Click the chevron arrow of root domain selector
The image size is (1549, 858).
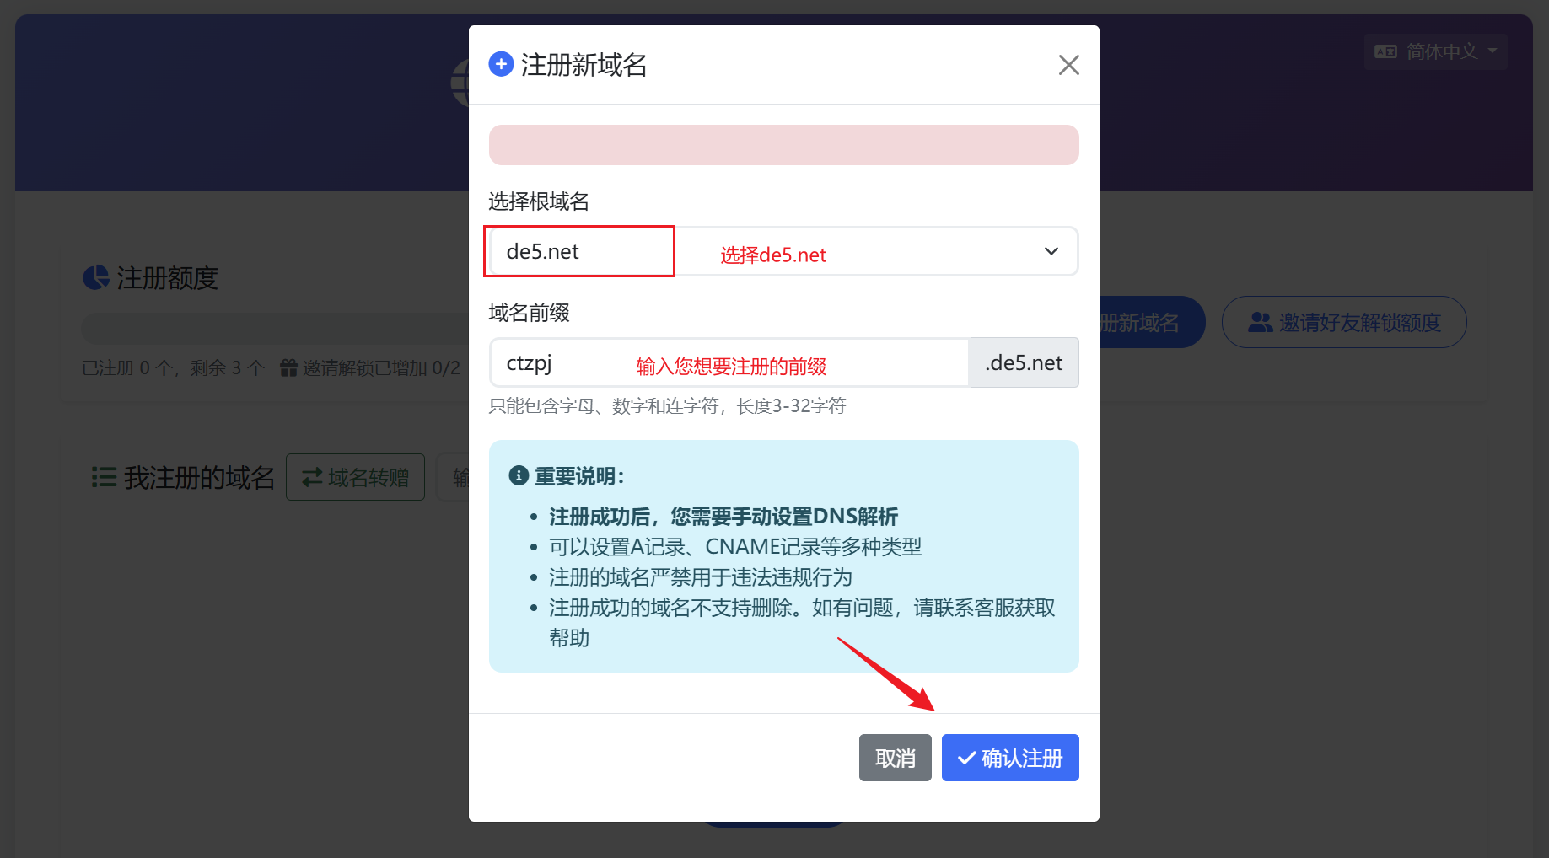click(1051, 251)
